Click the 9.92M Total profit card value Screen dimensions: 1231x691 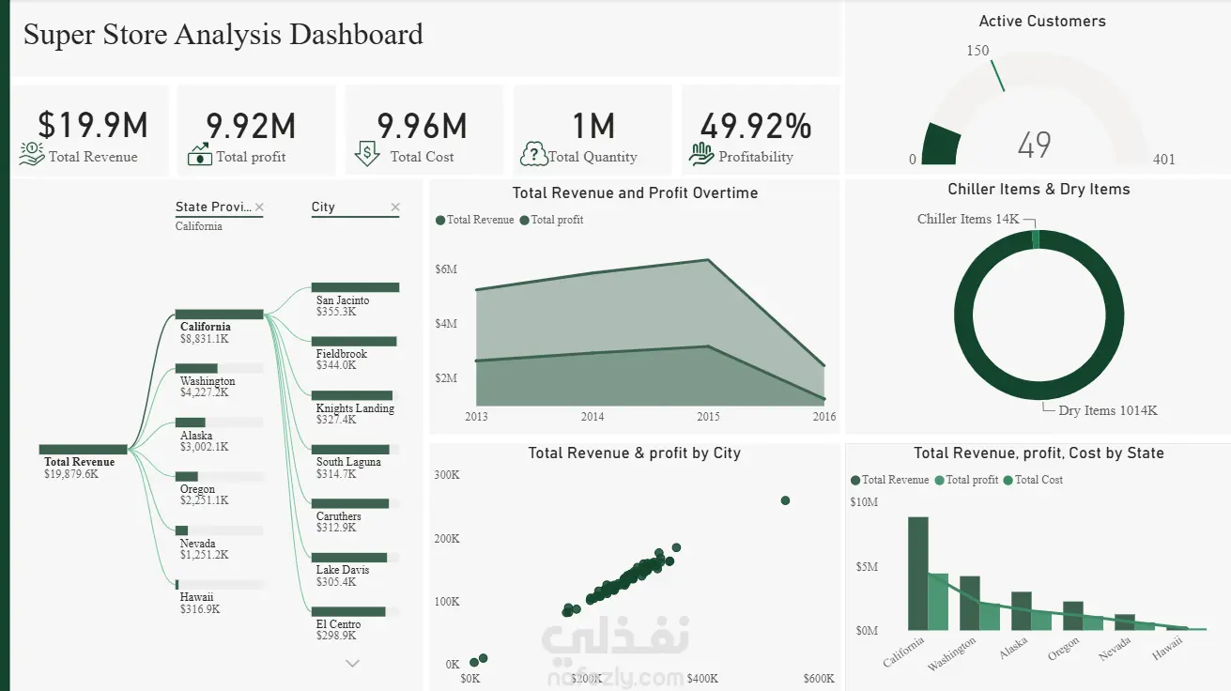click(251, 125)
